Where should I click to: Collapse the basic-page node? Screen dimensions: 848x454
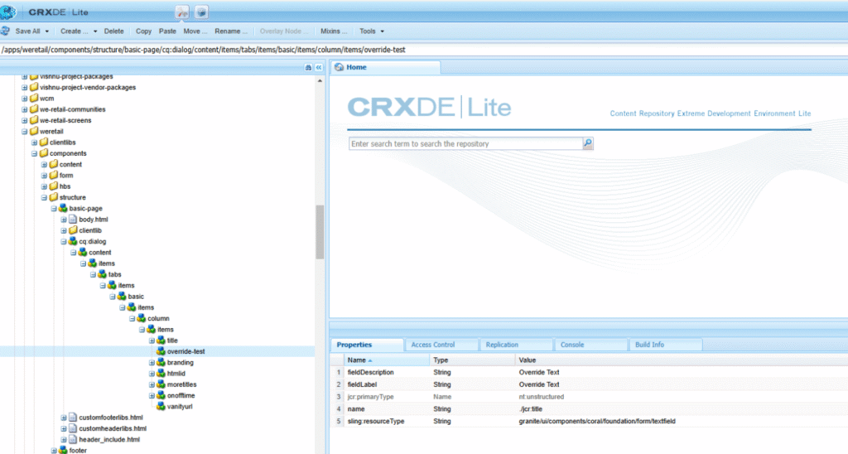(x=54, y=208)
